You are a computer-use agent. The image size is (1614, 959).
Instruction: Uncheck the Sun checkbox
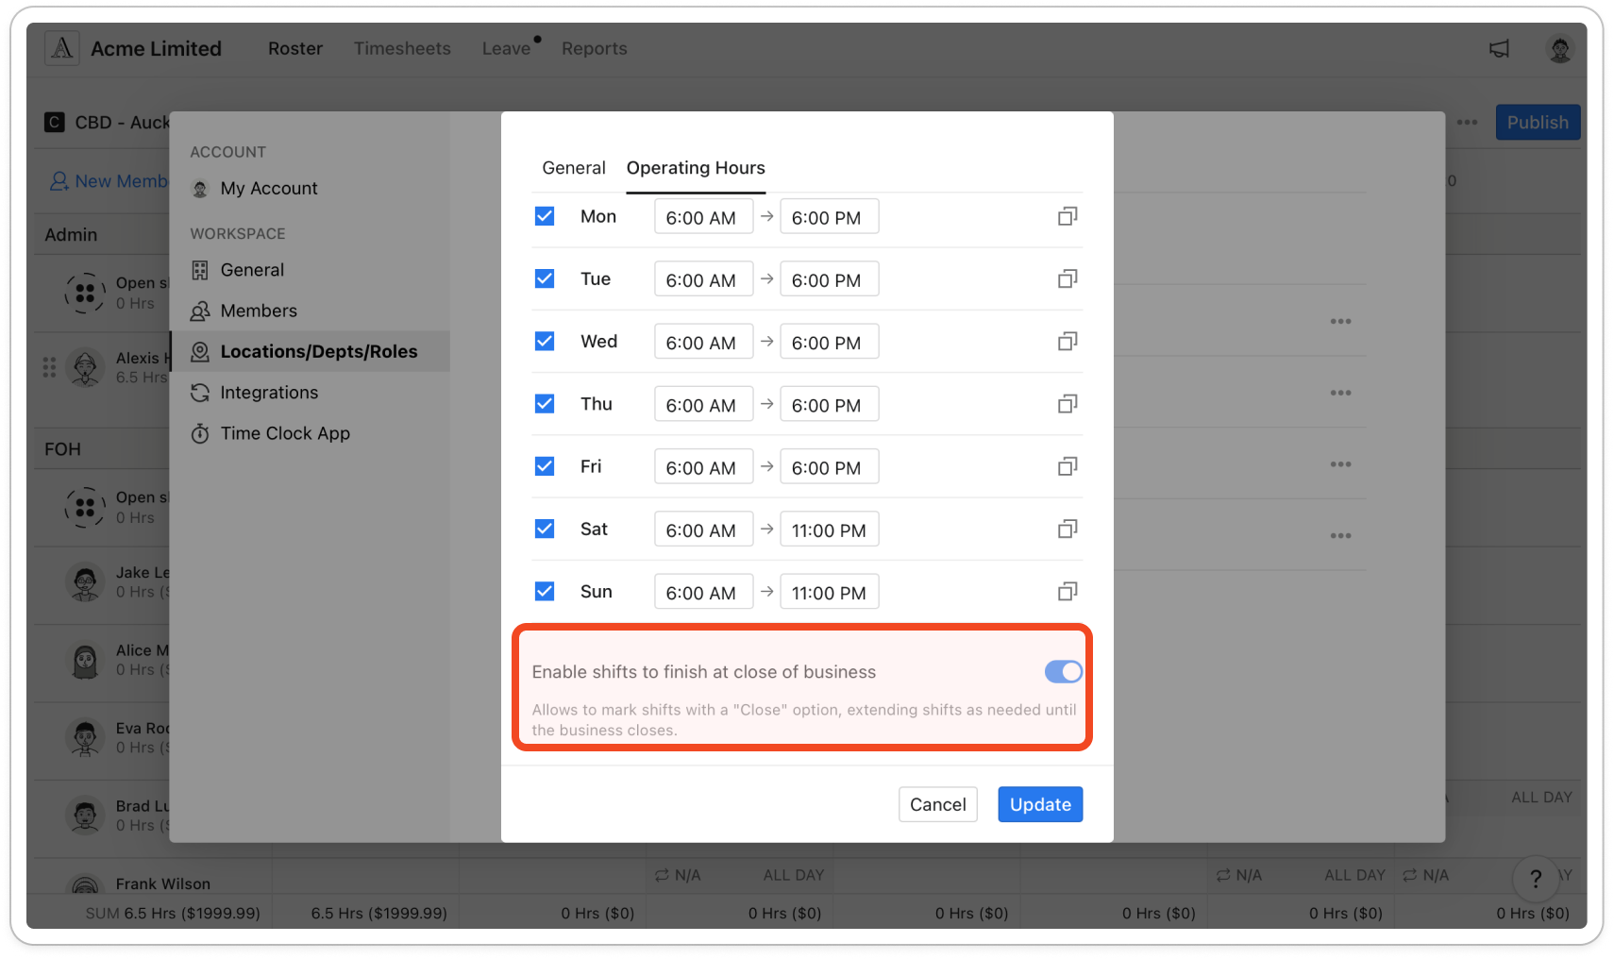pos(545,591)
